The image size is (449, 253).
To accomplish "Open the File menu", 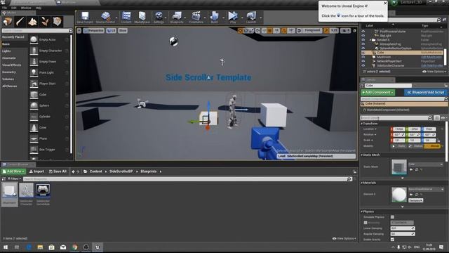I will 5,8.
